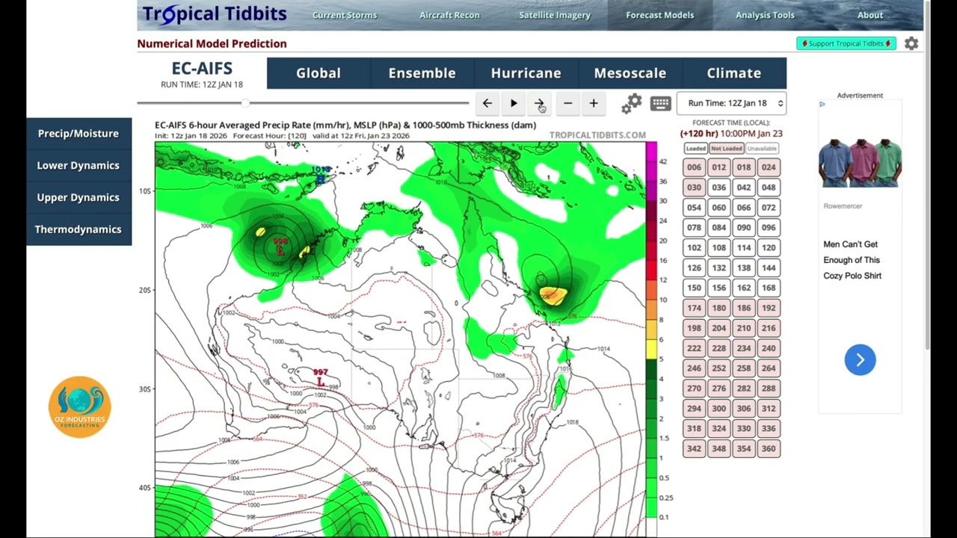Select forecast hour 048
This screenshot has height=538, width=957.
768,188
